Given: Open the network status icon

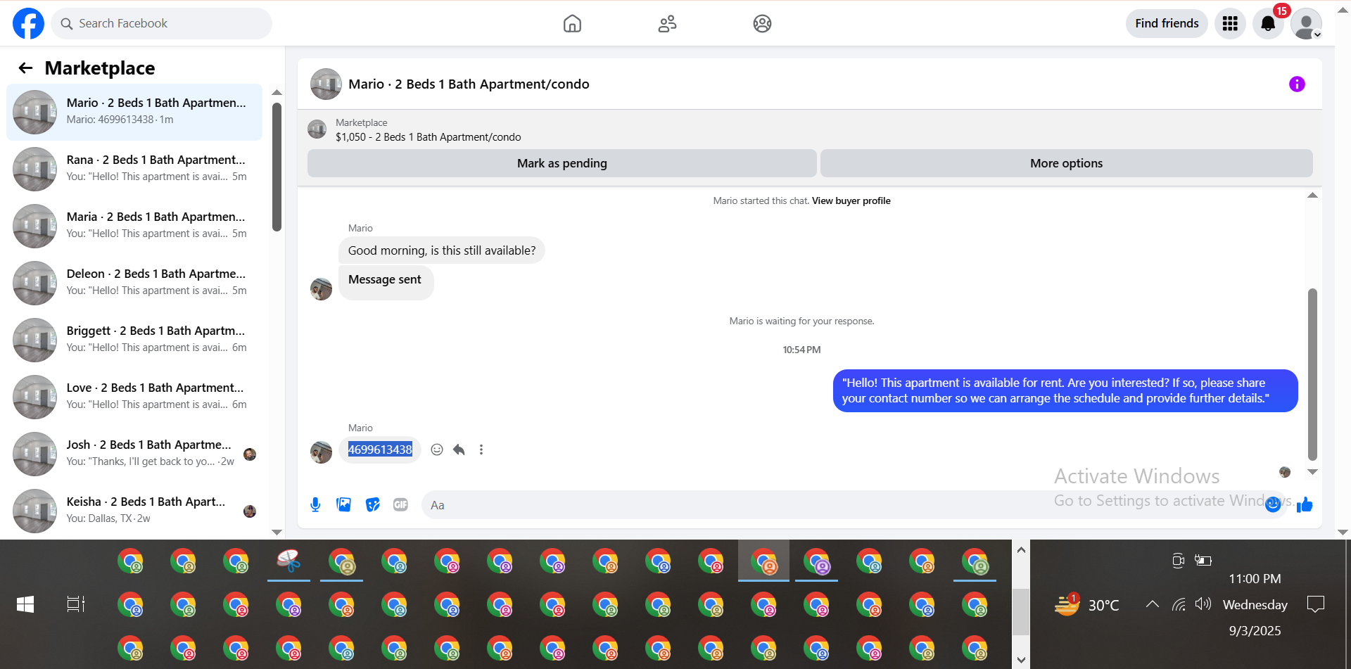Looking at the screenshot, I should [x=1179, y=604].
